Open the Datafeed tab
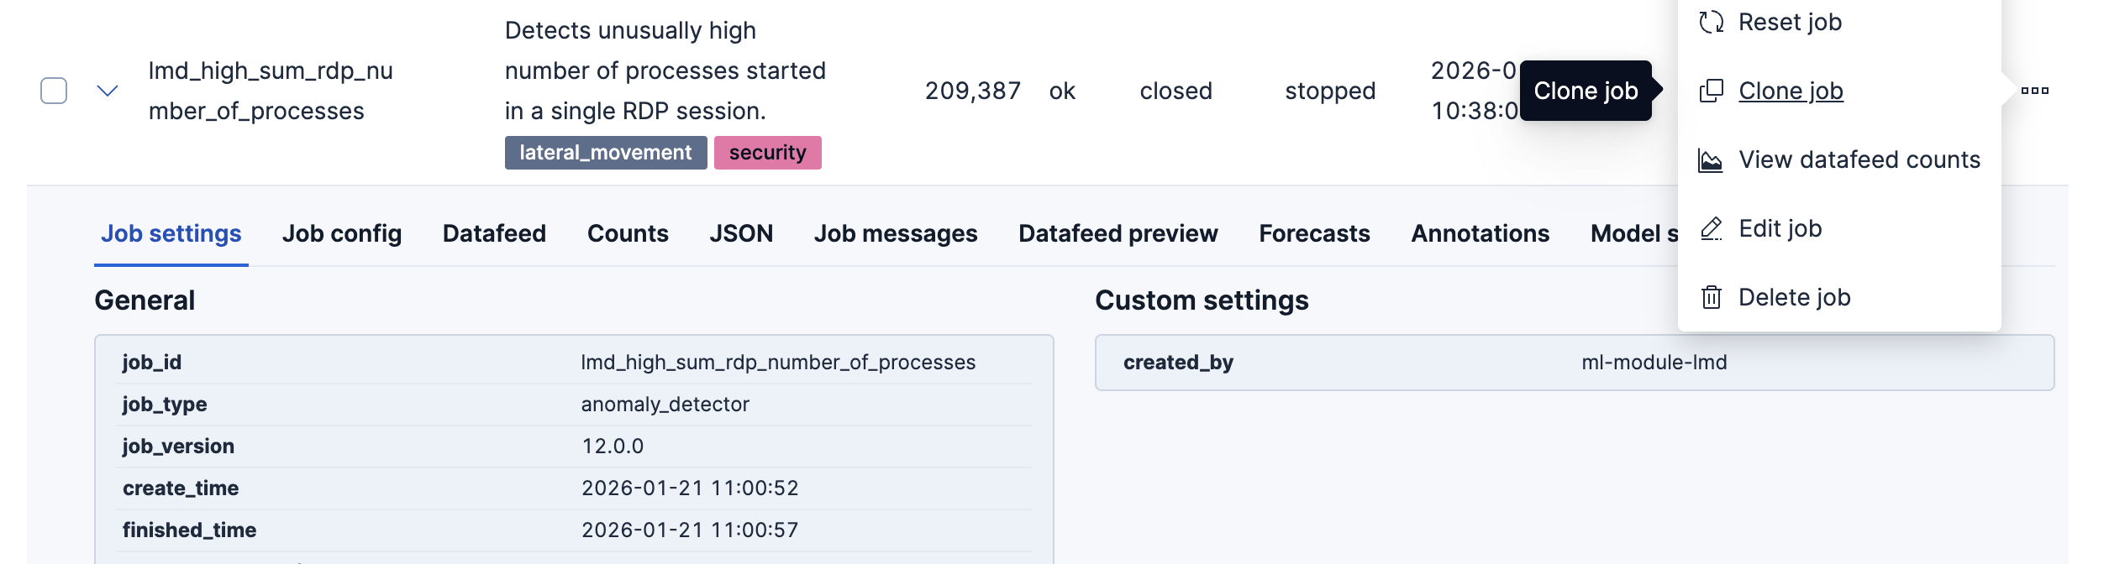The width and height of the screenshot is (2109, 564). pyautogui.click(x=494, y=233)
